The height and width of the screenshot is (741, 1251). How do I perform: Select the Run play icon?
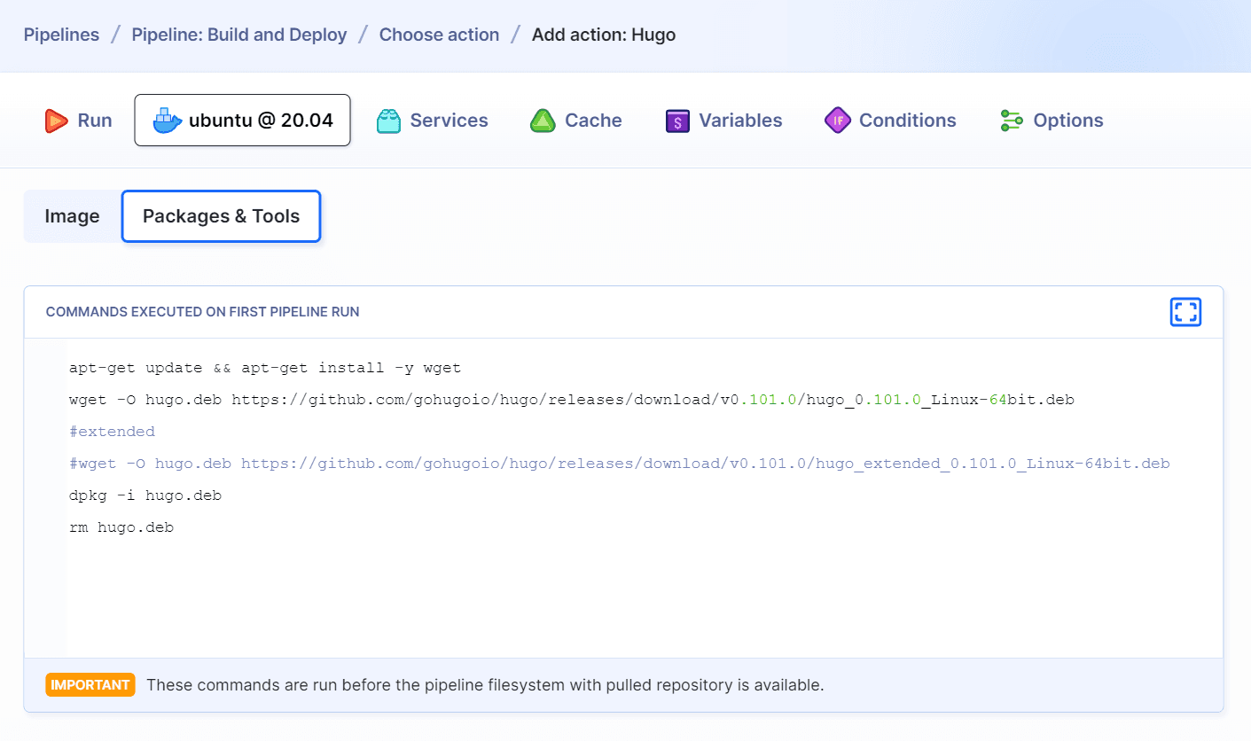click(57, 120)
